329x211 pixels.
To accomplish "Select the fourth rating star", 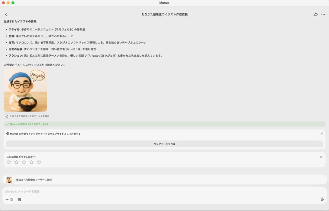I will (31, 162).
